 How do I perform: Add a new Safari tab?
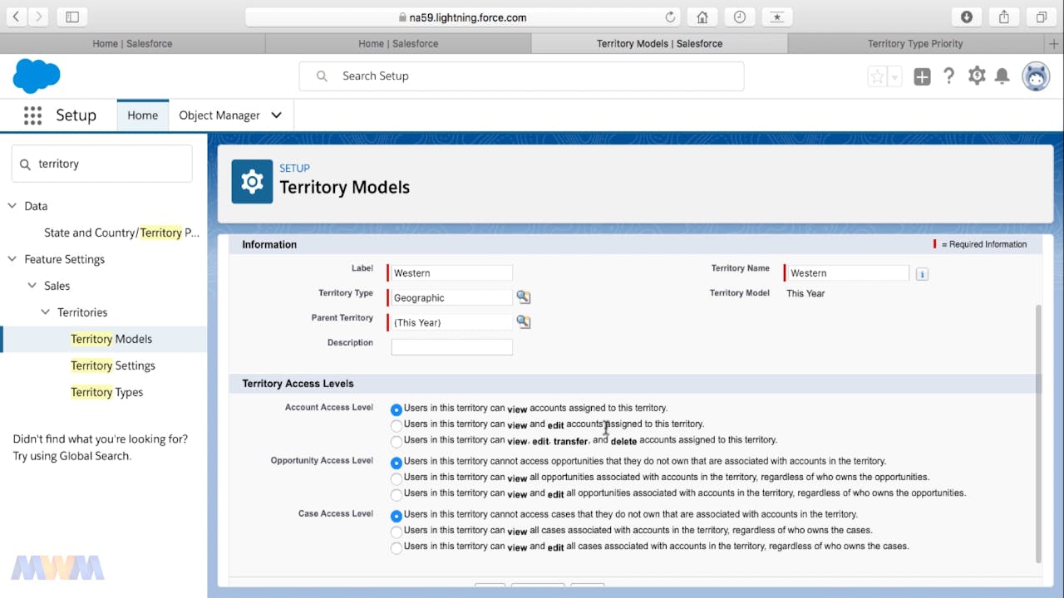click(1055, 43)
